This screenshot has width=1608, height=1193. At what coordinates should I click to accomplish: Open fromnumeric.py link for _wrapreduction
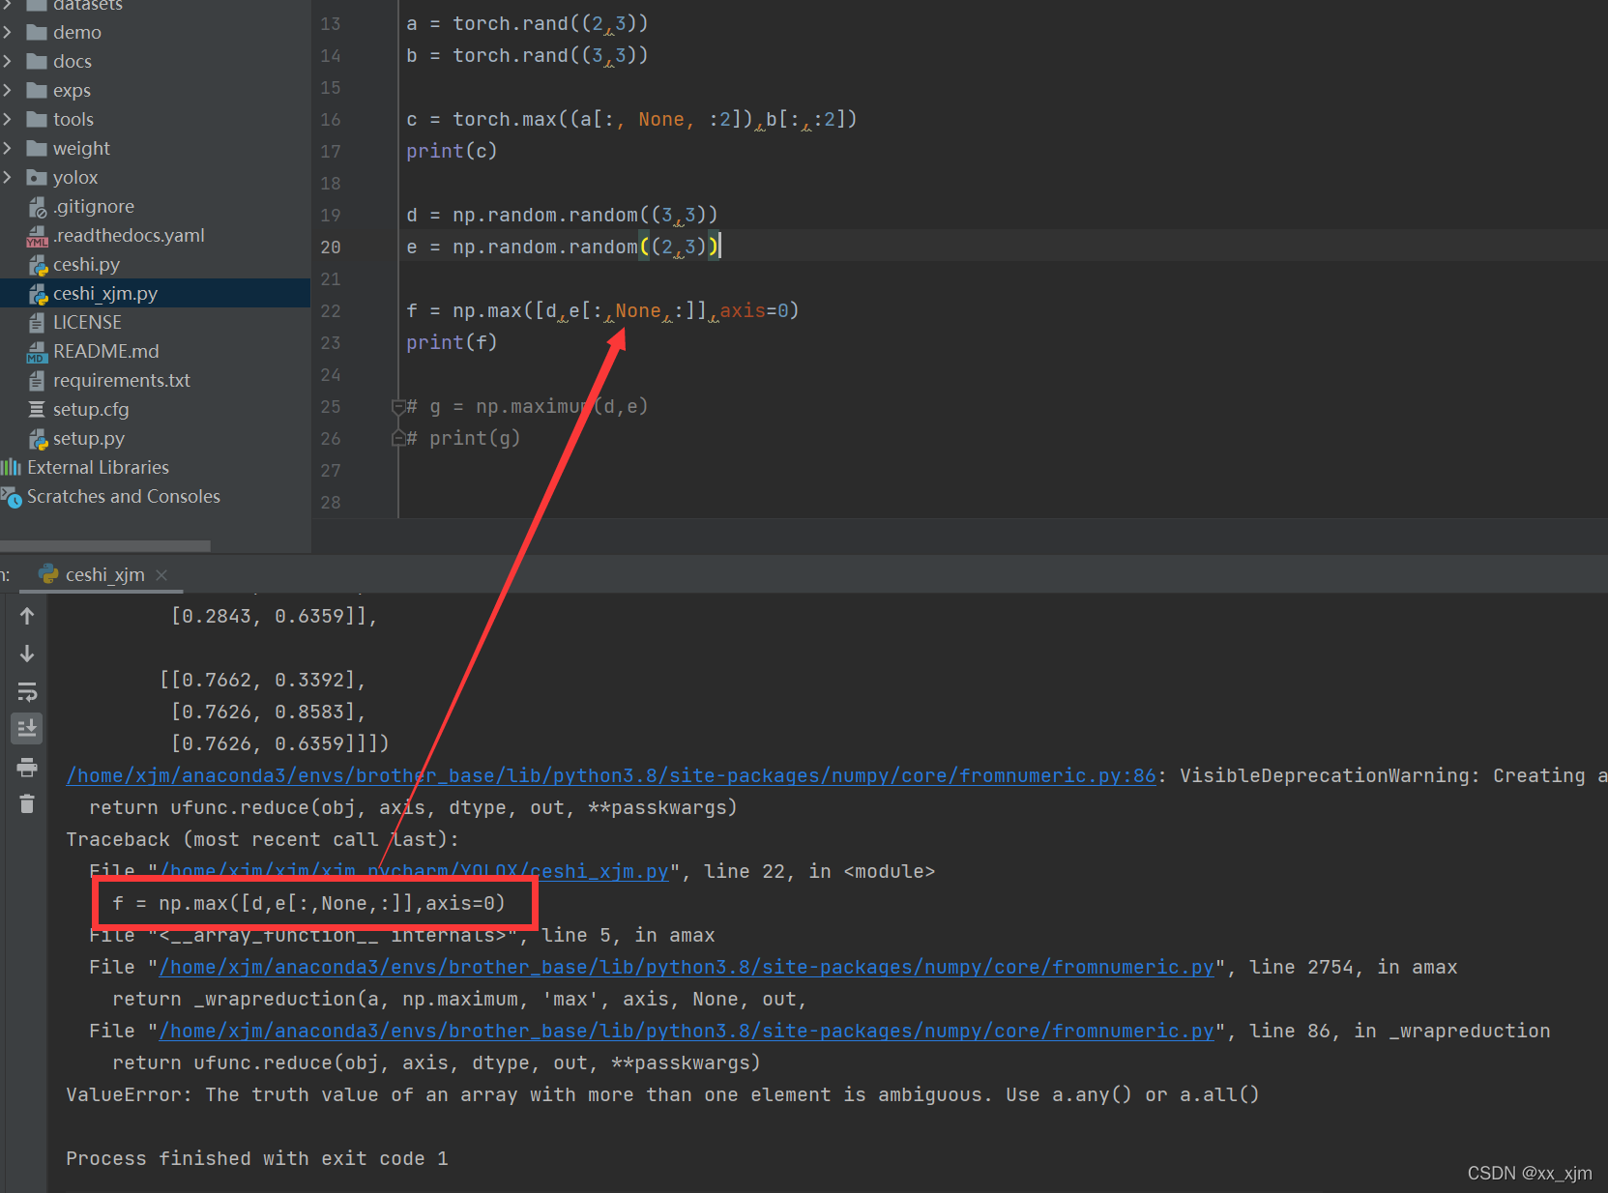click(x=687, y=1032)
